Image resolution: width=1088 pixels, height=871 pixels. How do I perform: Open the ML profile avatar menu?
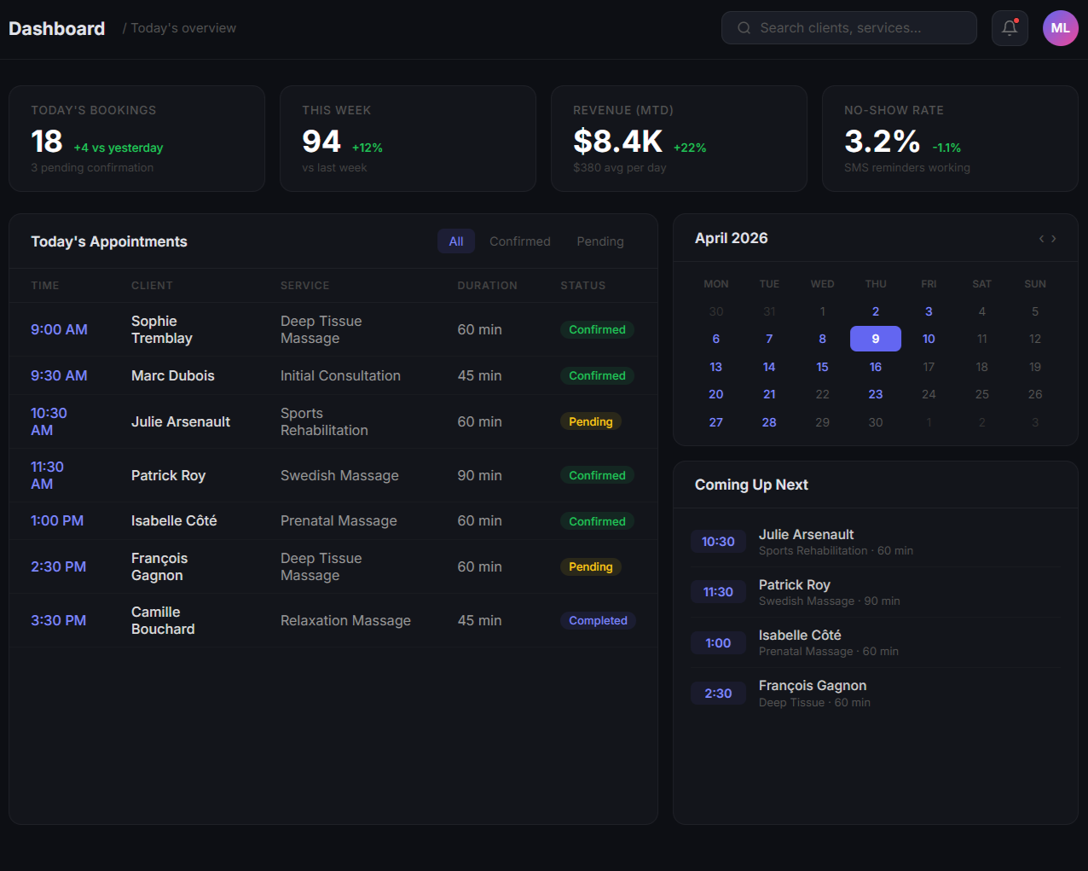[1060, 28]
